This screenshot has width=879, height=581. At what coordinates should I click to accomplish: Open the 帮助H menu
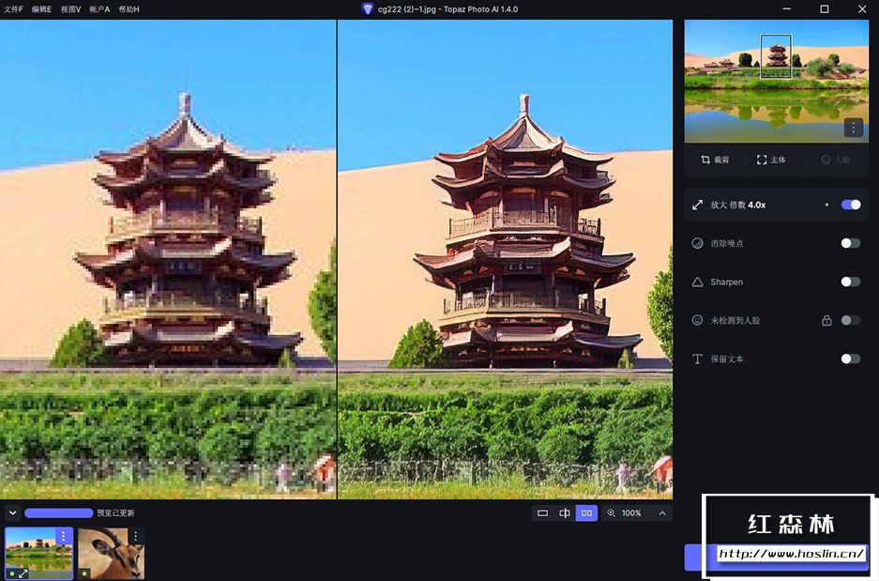coord(129,9)
